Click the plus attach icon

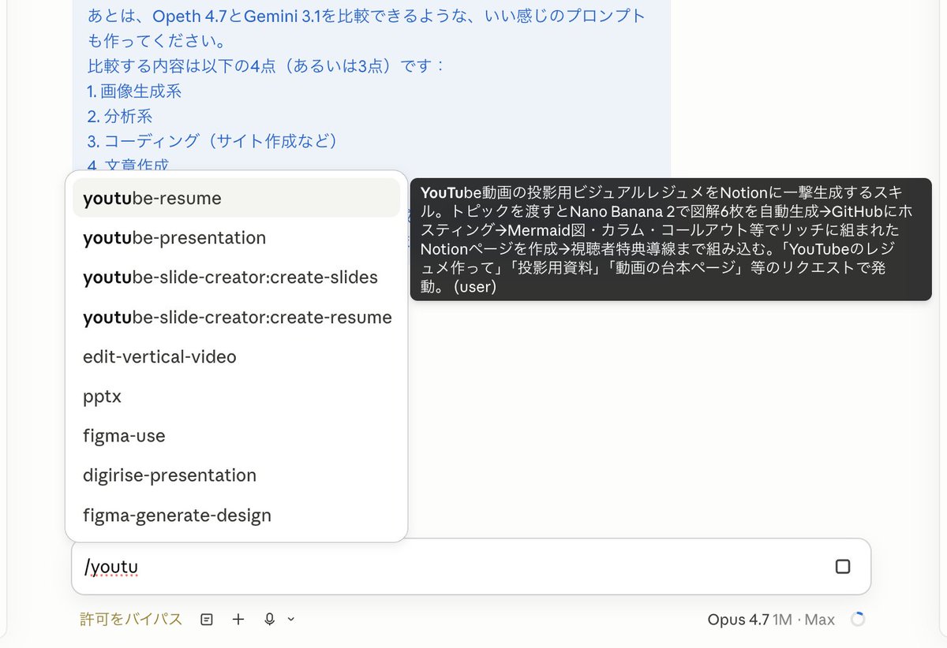click(x=238, y=620)
